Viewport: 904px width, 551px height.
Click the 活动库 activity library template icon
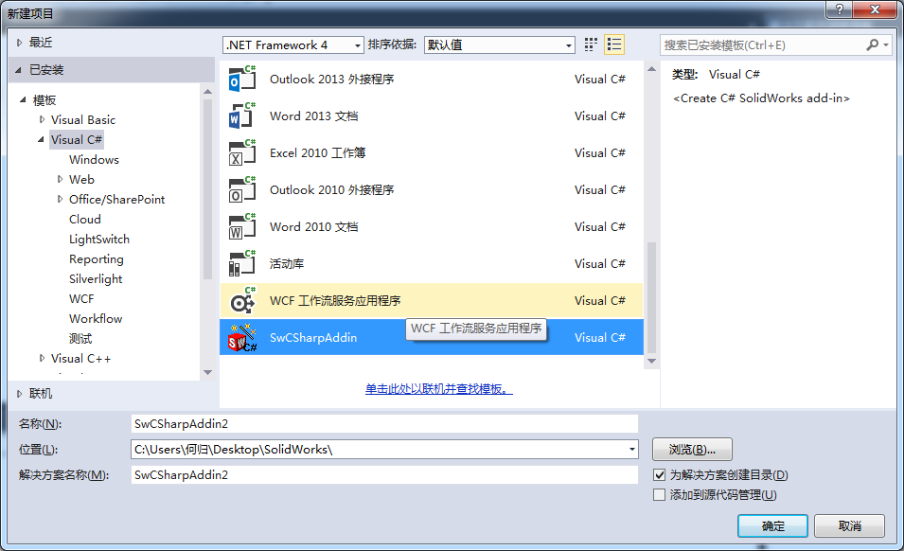pos(242,263)
